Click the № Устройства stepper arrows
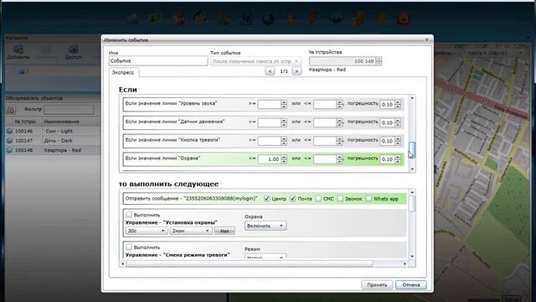Screen dimensions: 536x302 point(379,61)
